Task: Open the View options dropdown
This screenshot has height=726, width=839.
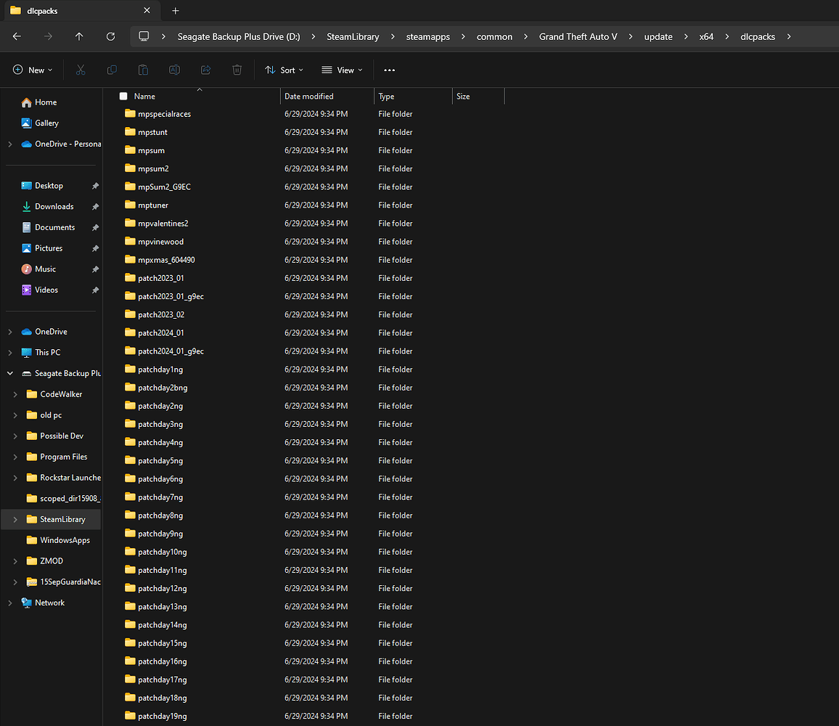Action: click(x=341, y=70)
